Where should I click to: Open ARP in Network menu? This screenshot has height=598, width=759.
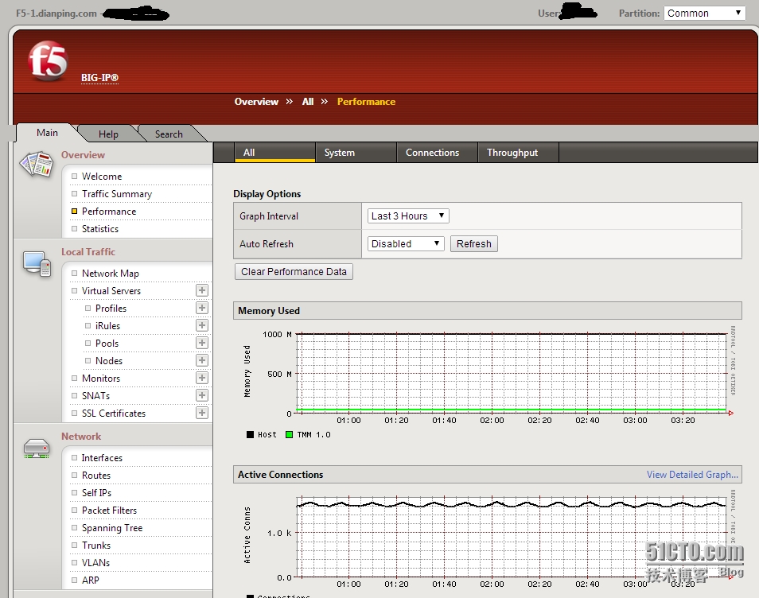(91, 580)
